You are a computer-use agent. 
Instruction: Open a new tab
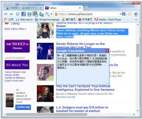tap(86, 8)
